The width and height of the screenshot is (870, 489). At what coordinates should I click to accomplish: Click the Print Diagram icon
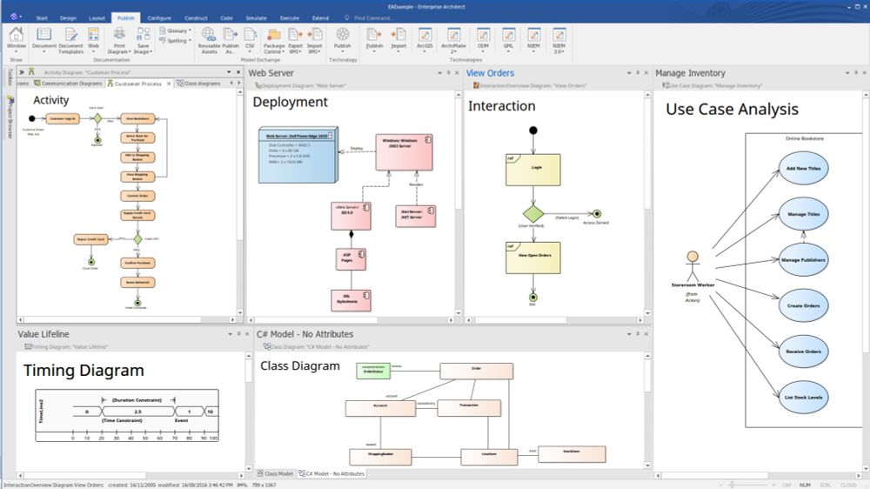(118, 40)
